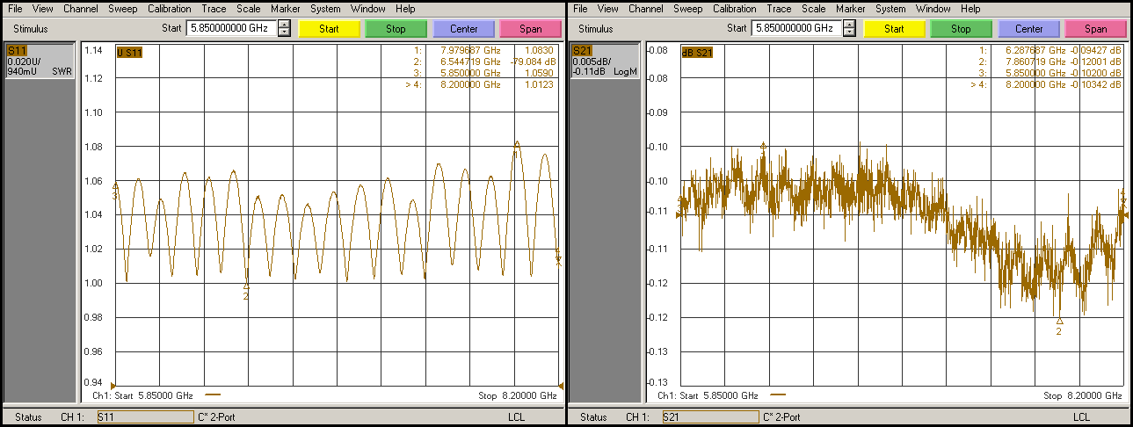Open Calibration menu in right window
Image resolution: width=1133 pixels, height=427 pixels.
point(735,9)
